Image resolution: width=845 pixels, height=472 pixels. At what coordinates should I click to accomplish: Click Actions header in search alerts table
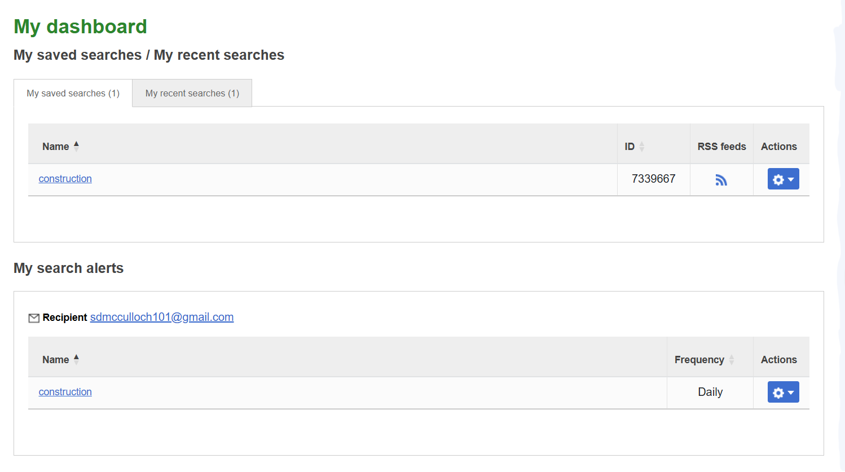coord(778,359)
